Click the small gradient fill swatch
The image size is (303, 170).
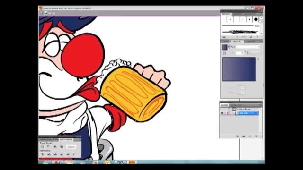point(224,47)
